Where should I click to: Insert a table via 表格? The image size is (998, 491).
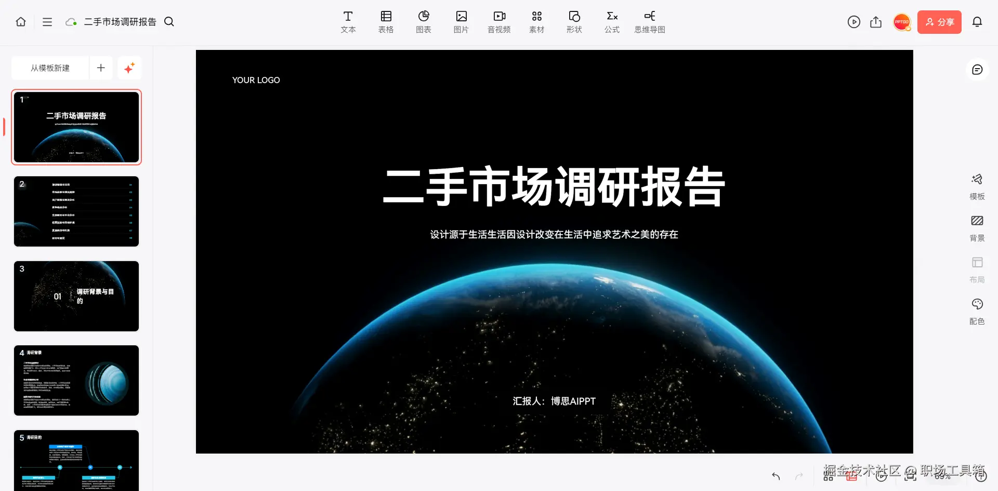[386, 22]
